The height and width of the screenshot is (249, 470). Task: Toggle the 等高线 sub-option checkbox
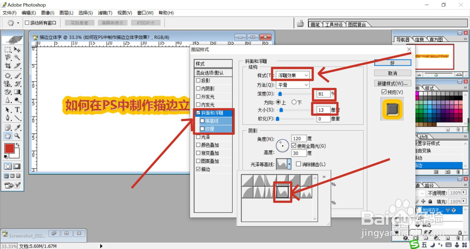click(x=202, y=121)
